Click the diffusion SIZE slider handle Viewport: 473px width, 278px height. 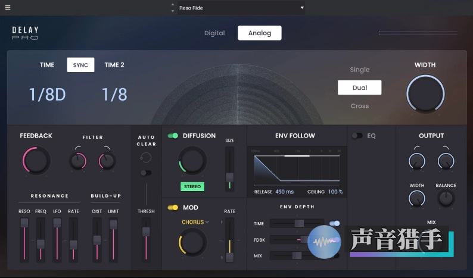click(x=230, y=177)
